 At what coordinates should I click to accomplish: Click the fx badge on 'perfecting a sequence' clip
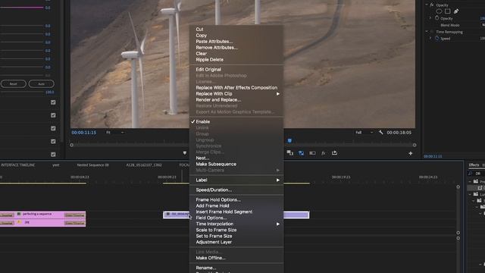(x=19, y=214)
